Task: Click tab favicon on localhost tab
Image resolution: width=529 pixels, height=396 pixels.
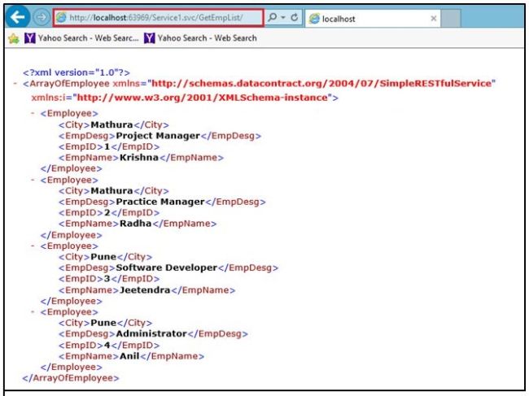Action: point(314,19)
